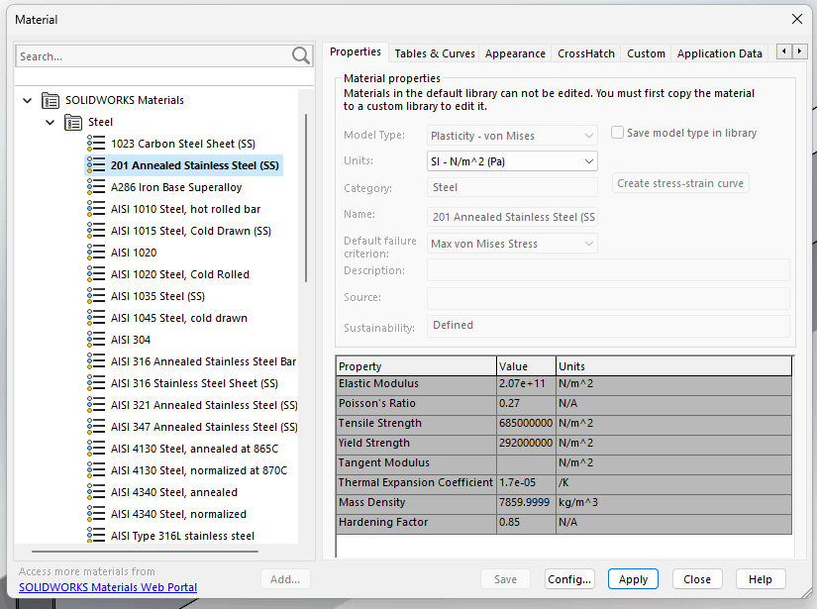Click the AISI Type 316L stainless steel icon
The image size is (817, 609).
(96, 536)
